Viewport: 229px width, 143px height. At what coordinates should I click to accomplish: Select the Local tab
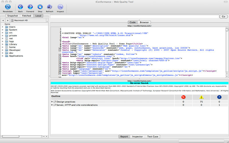[x=38, y=16]
